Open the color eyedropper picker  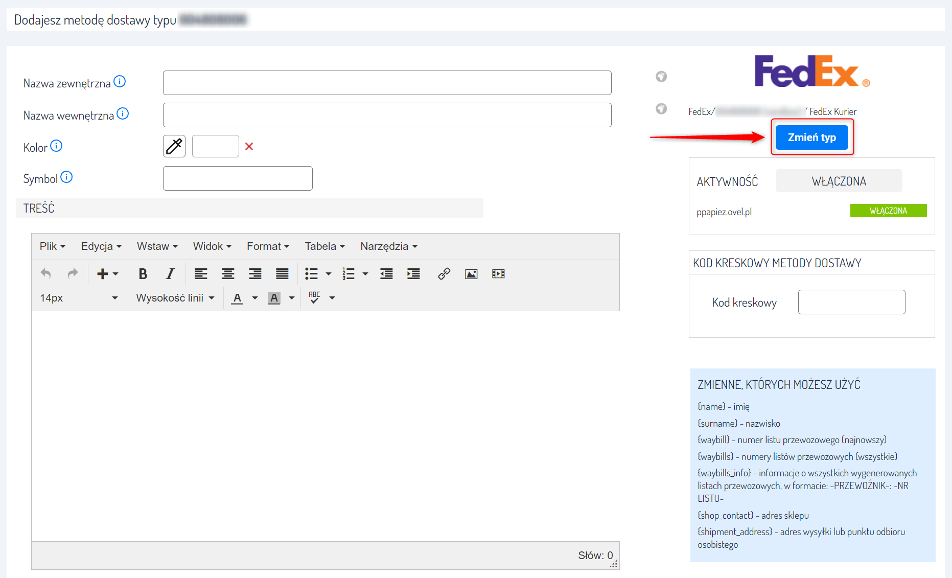pyautogui.click(x=174, y=146)
